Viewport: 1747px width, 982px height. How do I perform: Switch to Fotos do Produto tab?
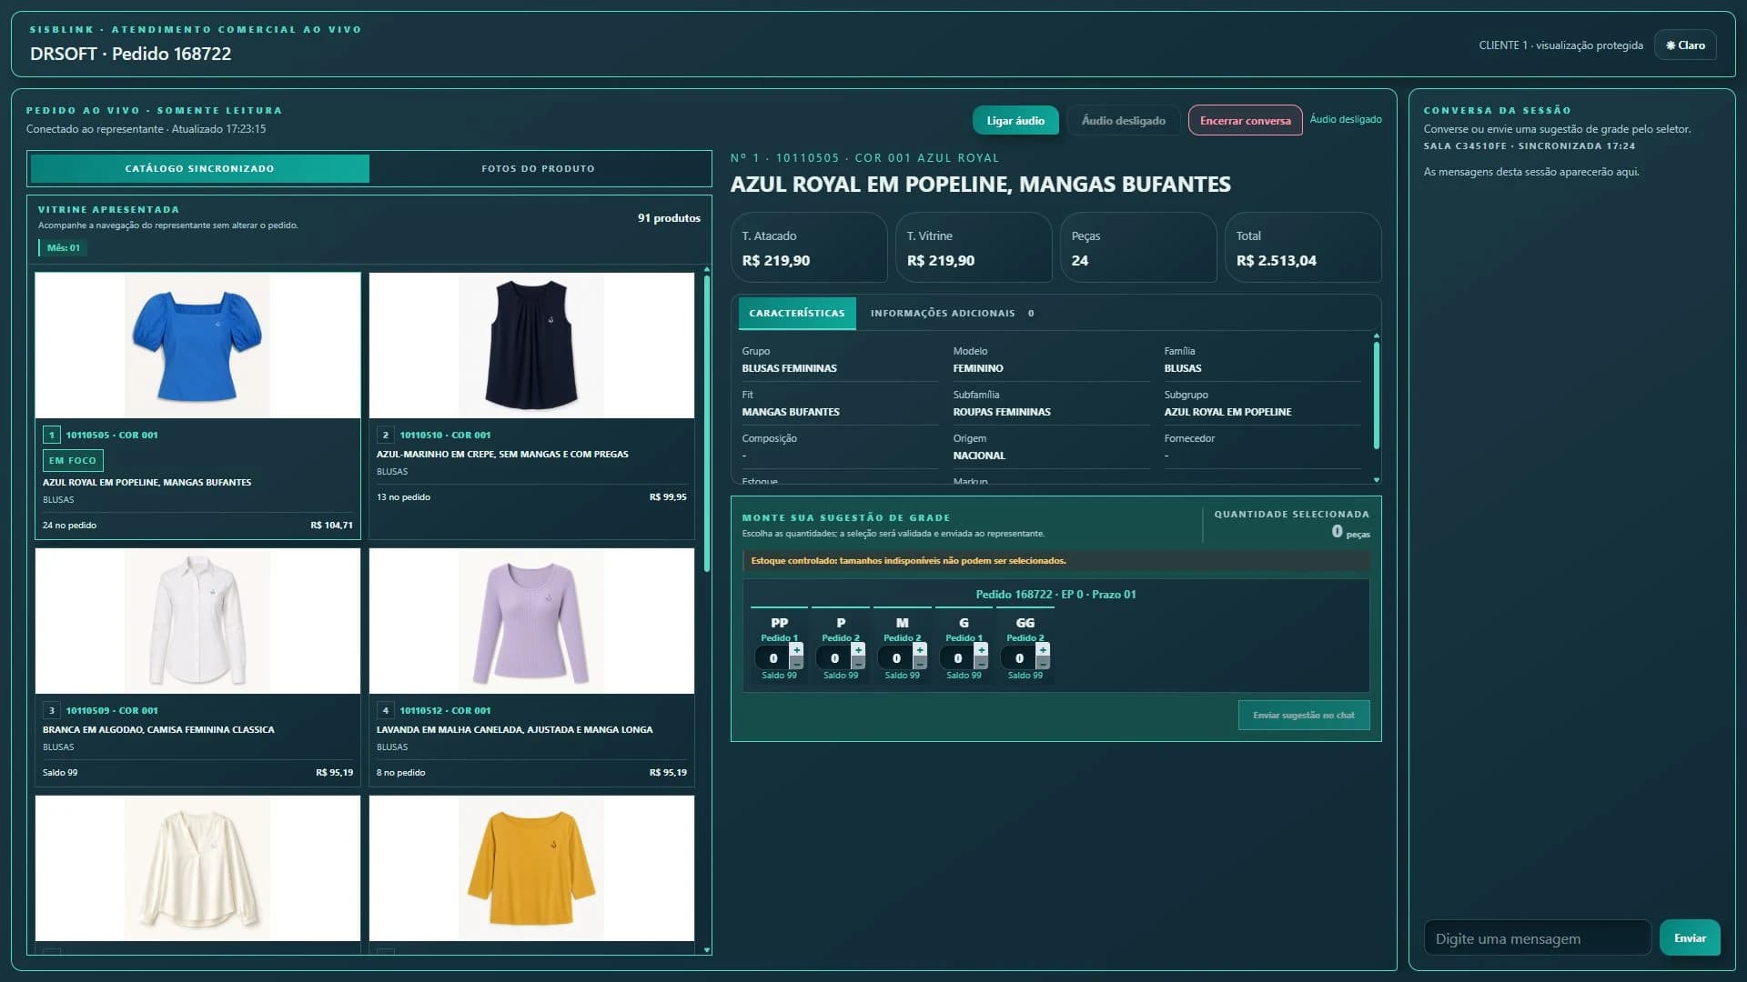(x=538, y=169)
